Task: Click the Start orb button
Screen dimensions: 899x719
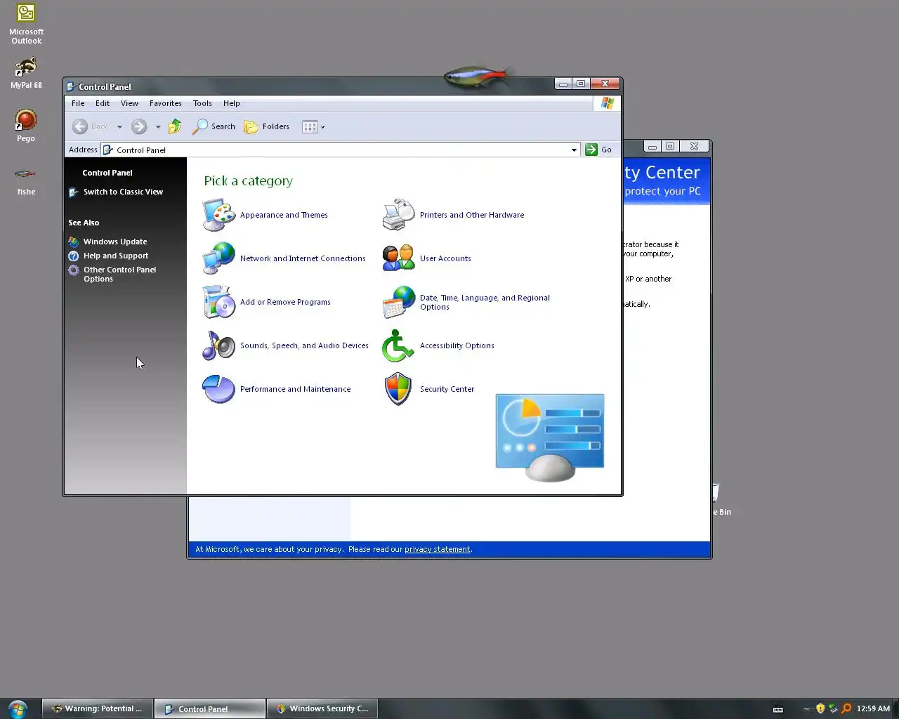Action: tap(18, 708)
